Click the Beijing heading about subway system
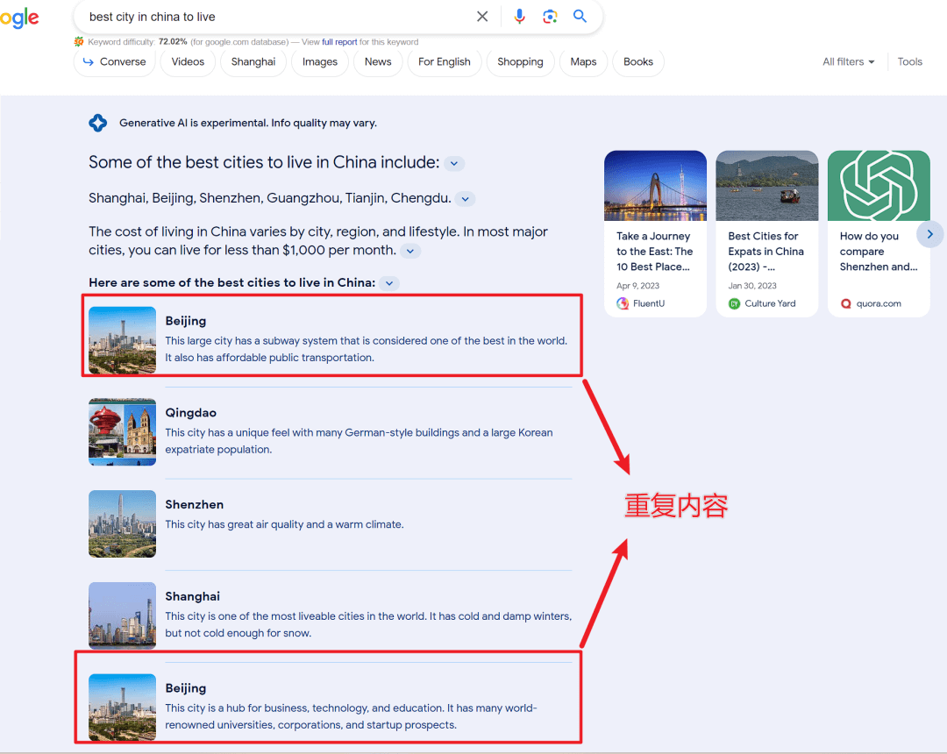Viewport: 947px width, 754px height. coord(185,321)
